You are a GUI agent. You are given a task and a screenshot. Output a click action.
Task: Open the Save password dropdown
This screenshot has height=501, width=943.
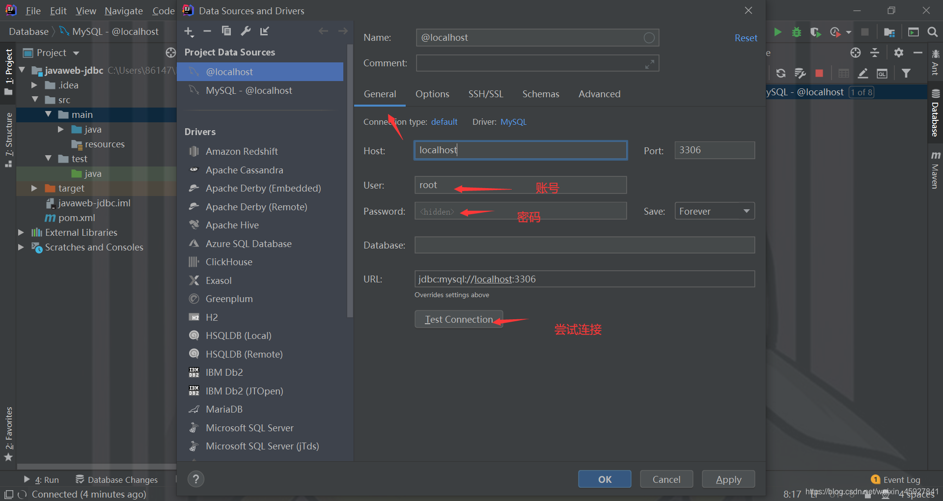click(x=715, y=211)
